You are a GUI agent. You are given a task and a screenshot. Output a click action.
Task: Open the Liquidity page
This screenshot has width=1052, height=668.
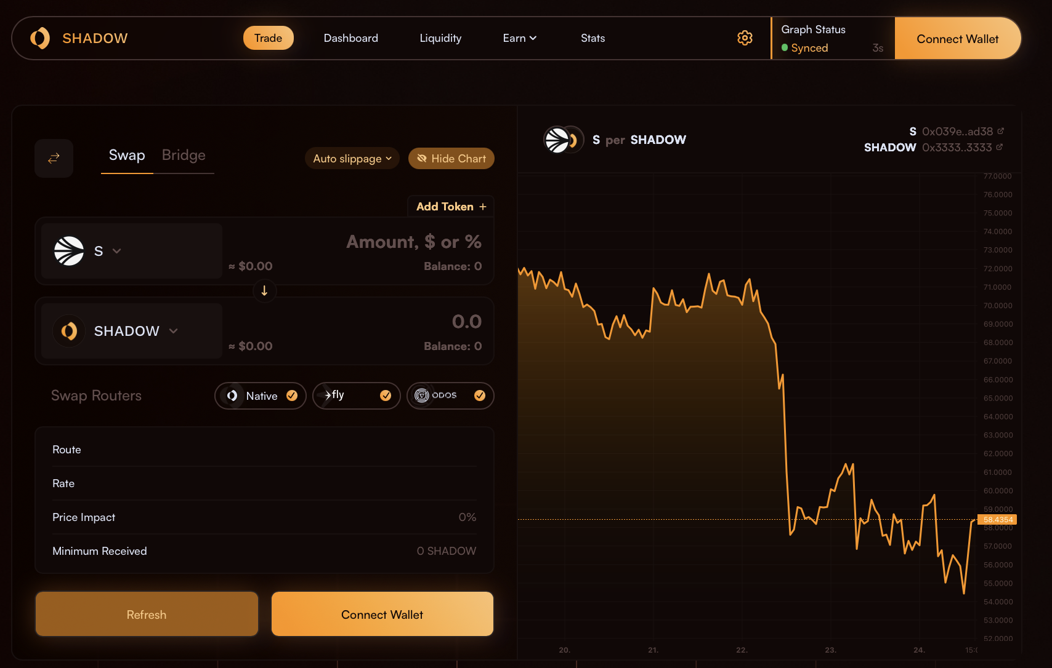tap(440, 38)
